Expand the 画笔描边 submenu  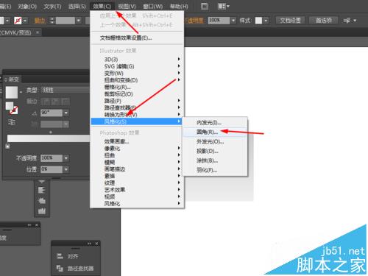pos(137,169)
